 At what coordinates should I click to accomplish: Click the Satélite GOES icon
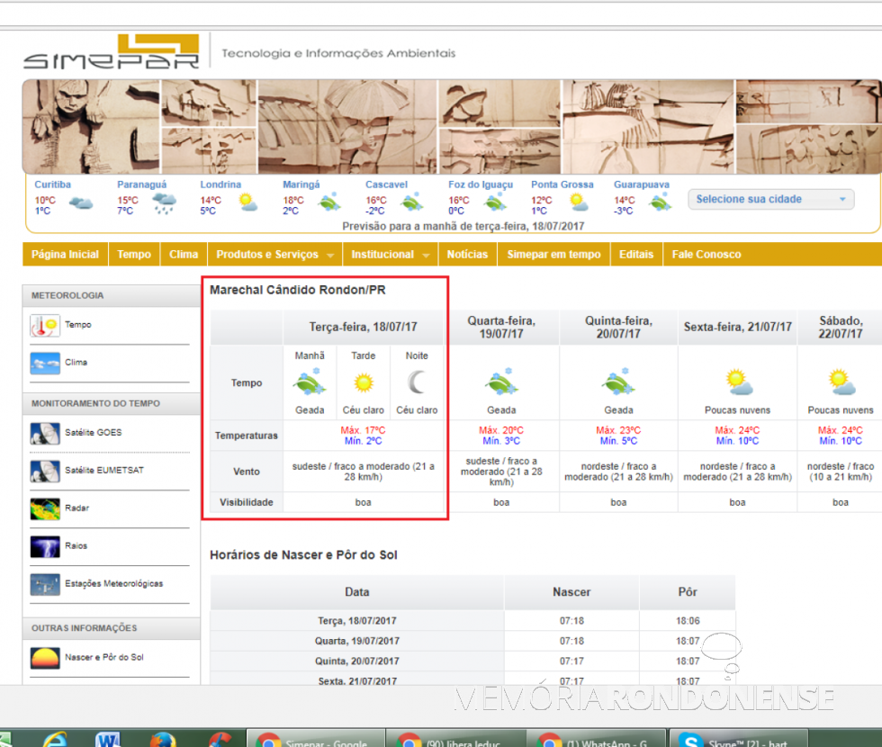pyautogui.click(x=45, y=434)
